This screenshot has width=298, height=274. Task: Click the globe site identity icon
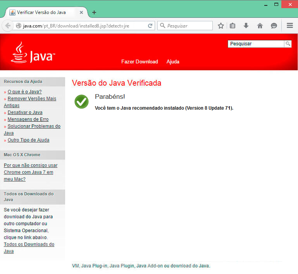pyautogui.click(x=19, y=26)
